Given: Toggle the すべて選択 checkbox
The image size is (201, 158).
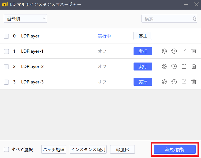Looking at the screenshot, I should point(6,149).
